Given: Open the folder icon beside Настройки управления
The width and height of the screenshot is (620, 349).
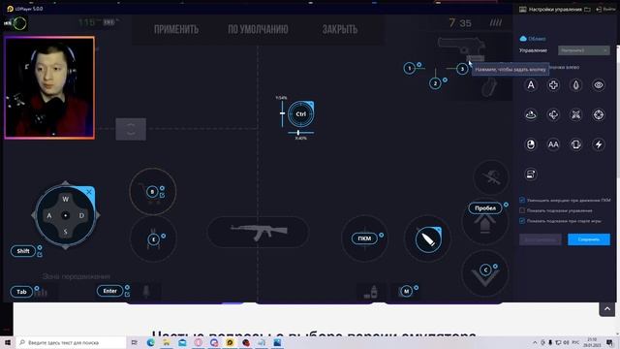Looking at the screenshot, I should [587, 9].
